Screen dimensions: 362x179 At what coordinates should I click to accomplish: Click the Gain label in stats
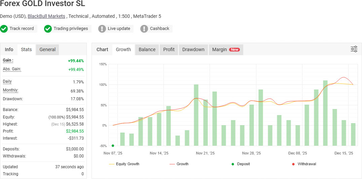point(8,60)
